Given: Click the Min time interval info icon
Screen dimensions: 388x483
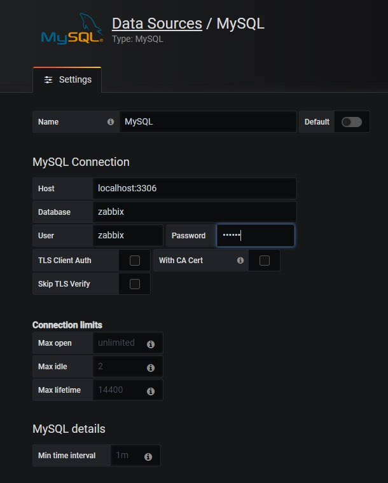Looking at the screenshot, I should pos(148,457).
